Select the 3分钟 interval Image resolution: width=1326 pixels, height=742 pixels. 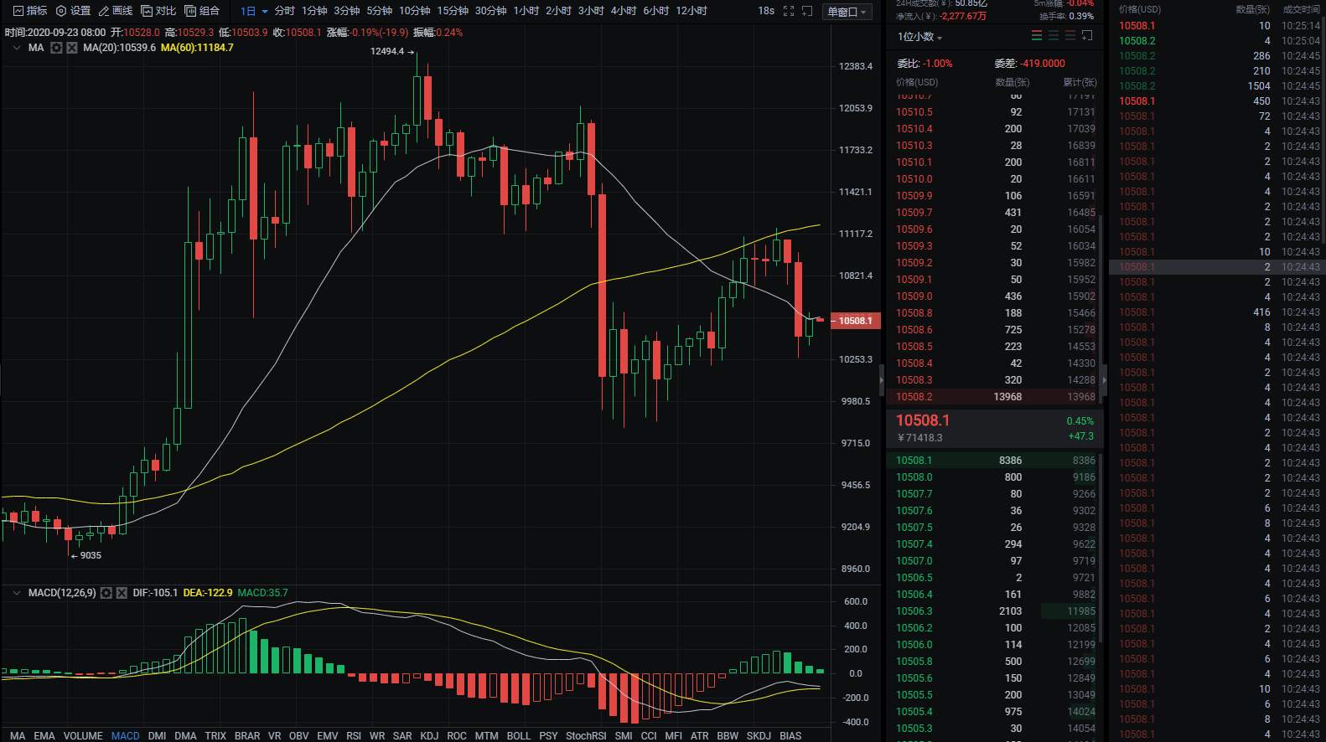[347, 11]
